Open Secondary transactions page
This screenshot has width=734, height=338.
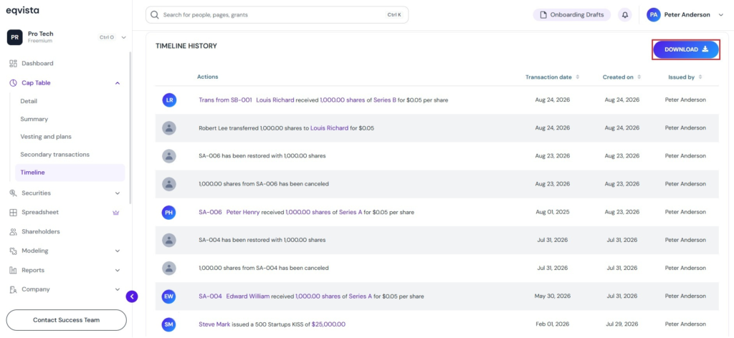tap(54, 154)
